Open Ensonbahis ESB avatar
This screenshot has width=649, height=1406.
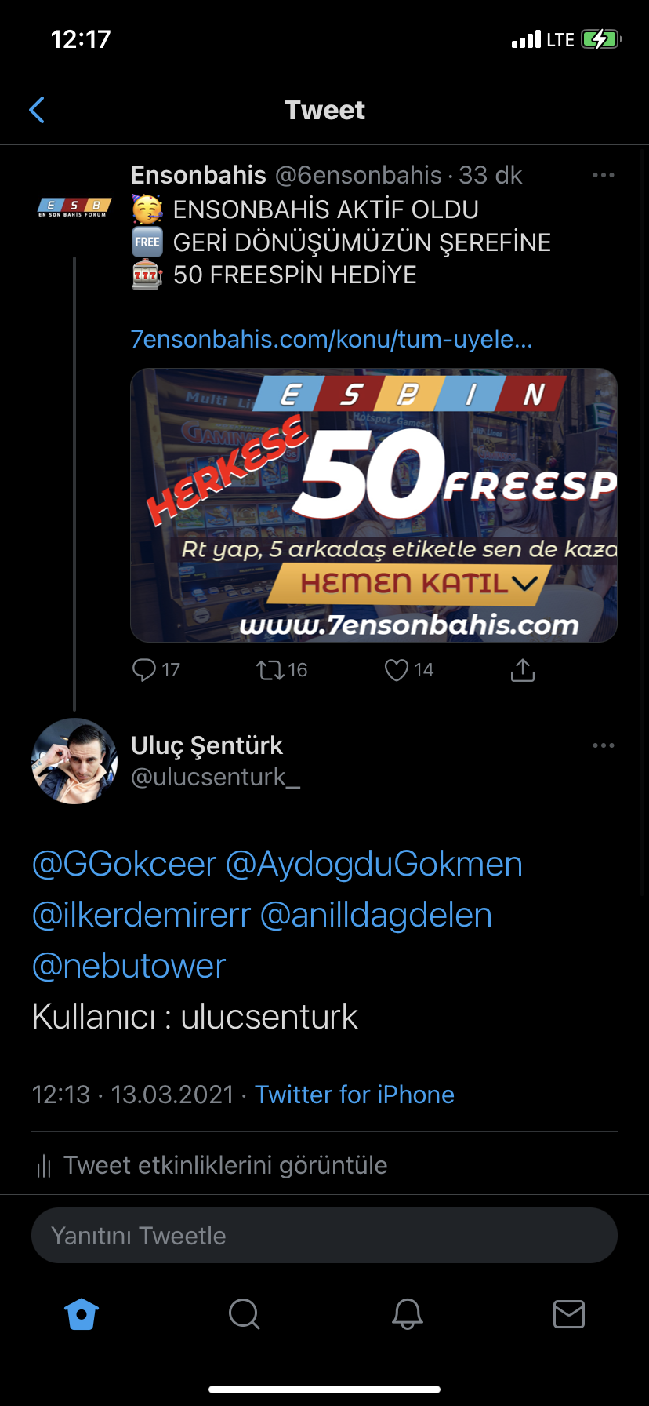tap(74, 207)
